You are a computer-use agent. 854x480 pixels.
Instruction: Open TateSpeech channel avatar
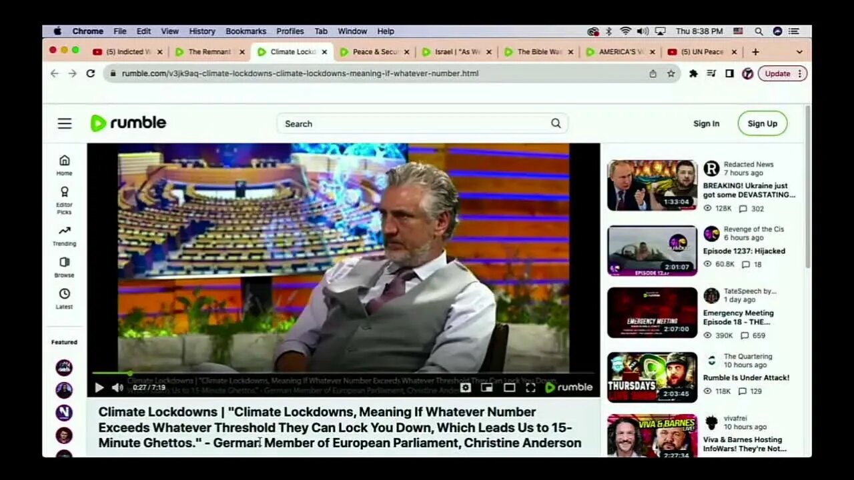pyautogui.click(x=711, y=295)
